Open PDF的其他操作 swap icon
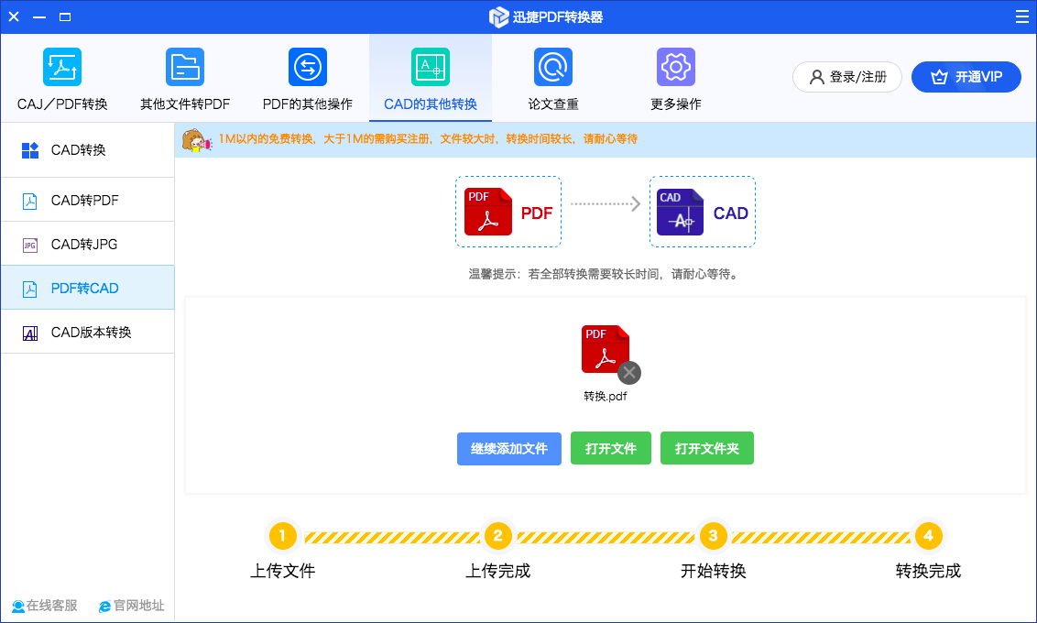Image resolution: width=1037 pixels, height=623 pixels. (308, 67)
